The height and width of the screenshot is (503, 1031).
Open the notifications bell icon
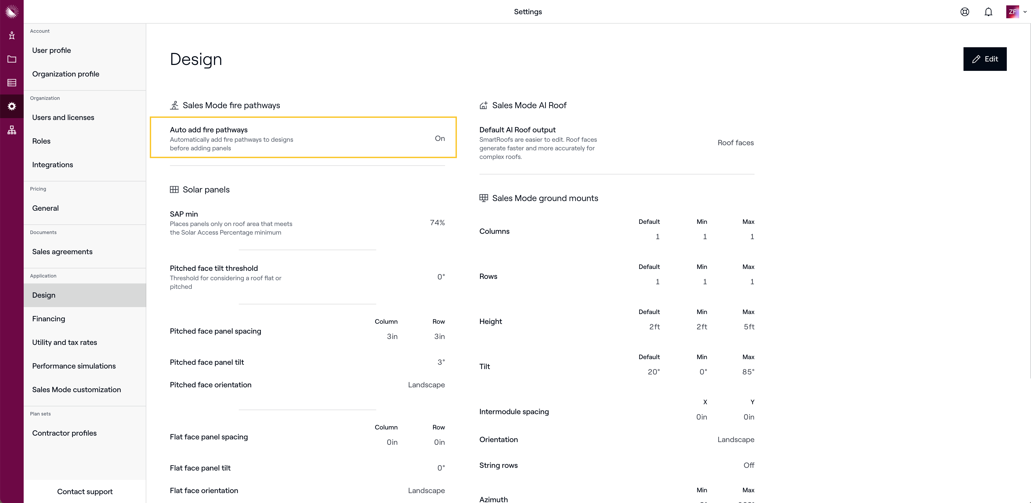pos(988,12)
